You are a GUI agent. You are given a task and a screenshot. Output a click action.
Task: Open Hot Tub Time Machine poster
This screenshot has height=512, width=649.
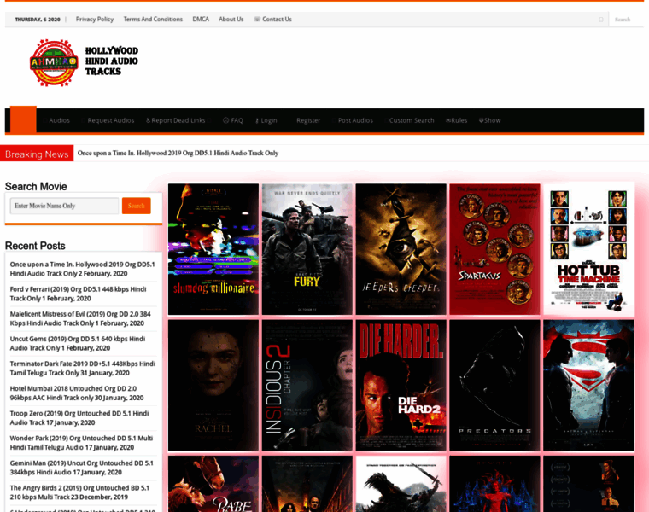pos(588,249)
